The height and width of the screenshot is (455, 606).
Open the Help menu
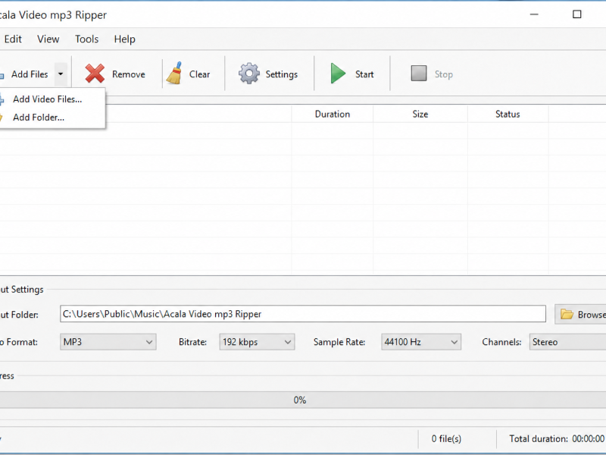tap(124, 39)
